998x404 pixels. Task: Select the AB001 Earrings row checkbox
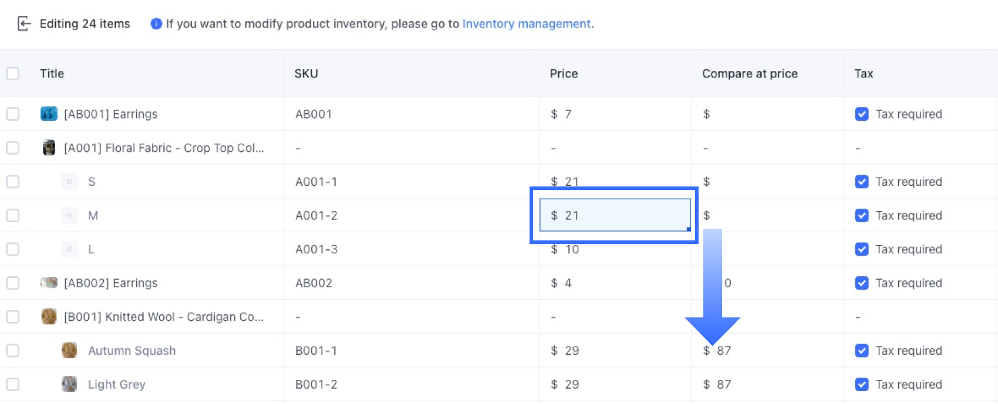pos(13,114)
